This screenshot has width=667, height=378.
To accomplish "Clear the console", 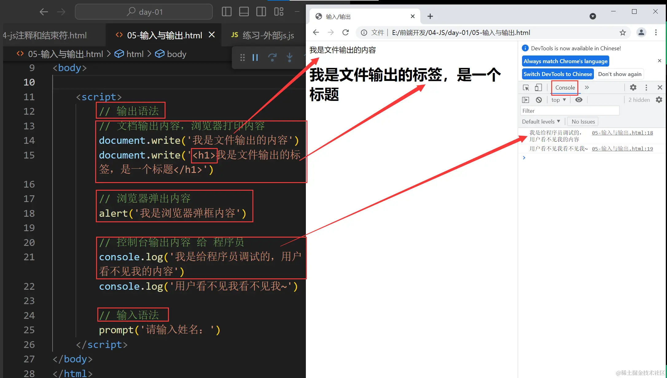I will click(x=539, y=100).
